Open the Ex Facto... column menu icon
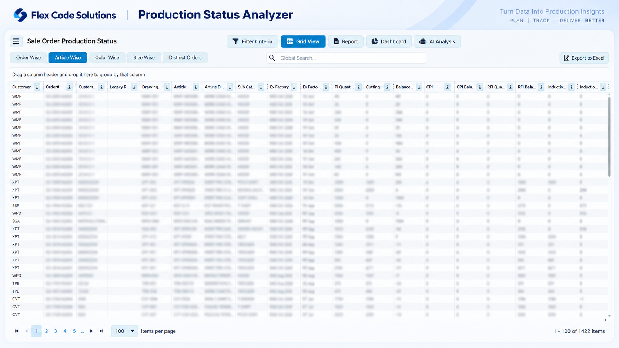The width and height of the screenshot is (619, 348). [x=326, y=87]
